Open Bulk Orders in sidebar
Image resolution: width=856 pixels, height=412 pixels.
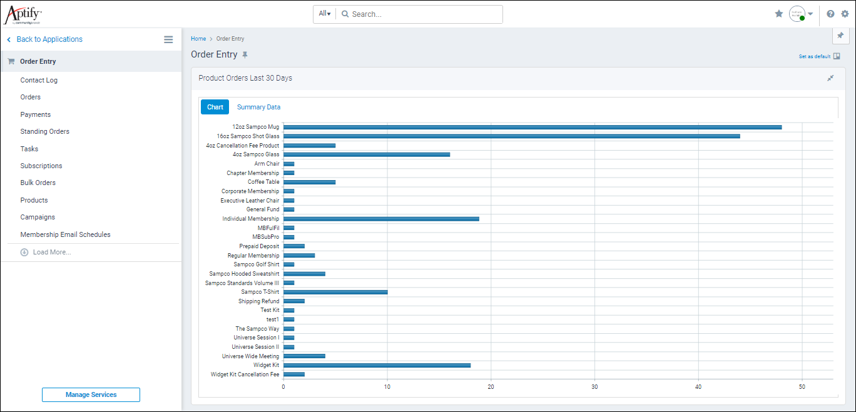[x=38, y=183]
